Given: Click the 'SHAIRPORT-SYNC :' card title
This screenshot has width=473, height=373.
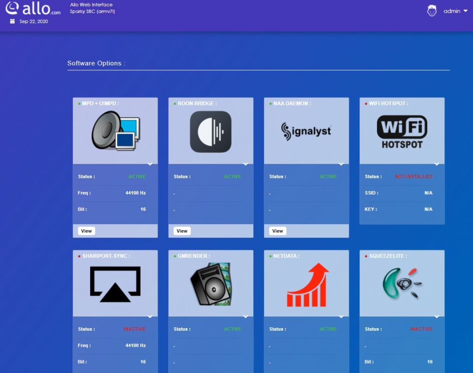Looking at the screenshot, I should pyautogui.click(x=107, y=256).
